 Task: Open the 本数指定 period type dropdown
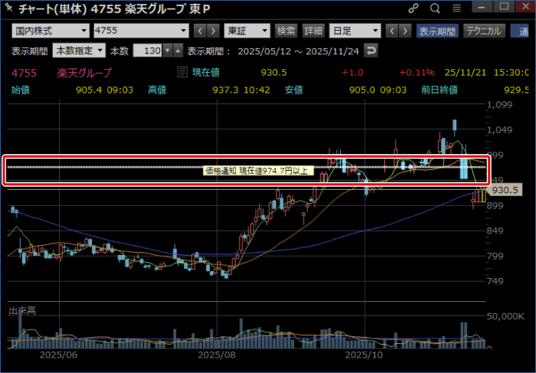coord(79,51)
